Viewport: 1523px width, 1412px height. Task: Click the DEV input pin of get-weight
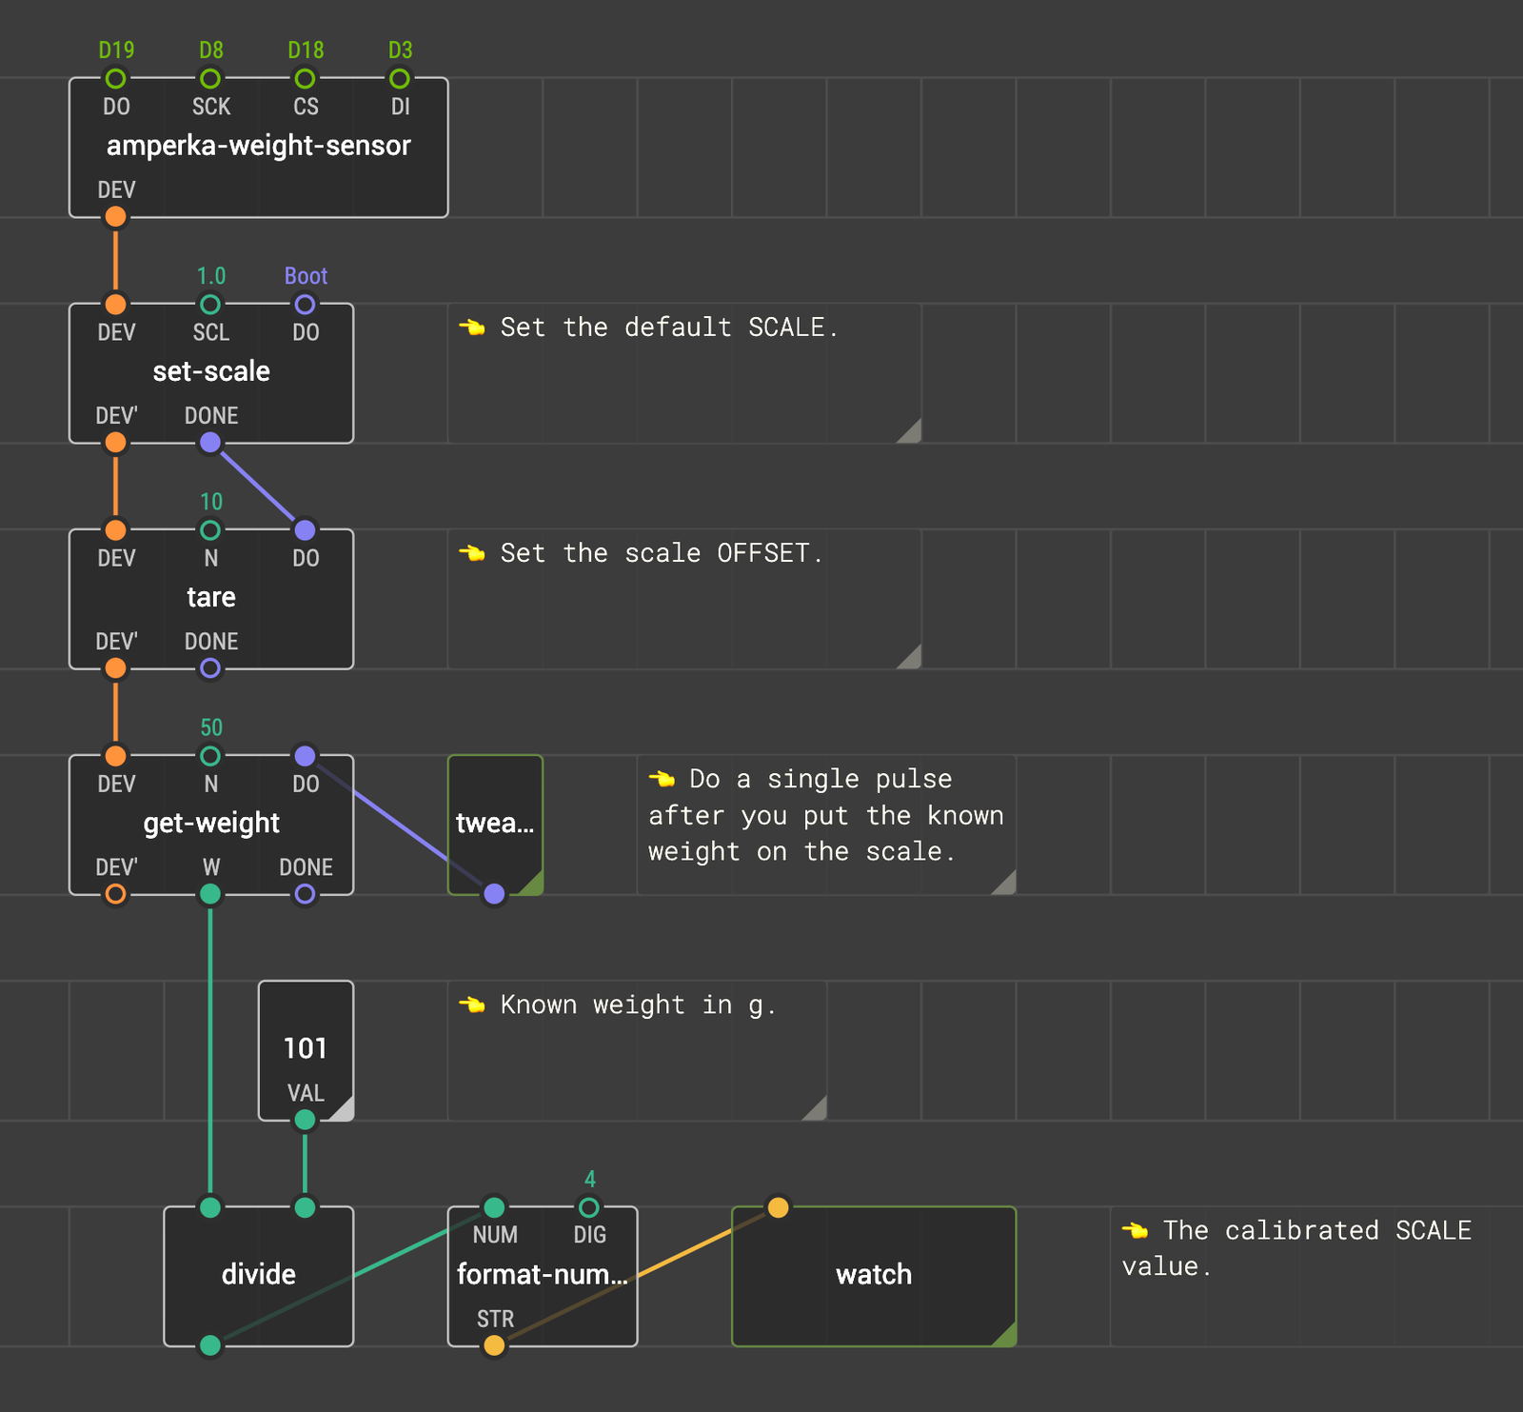pyautogui.click(x=115, y=756)
